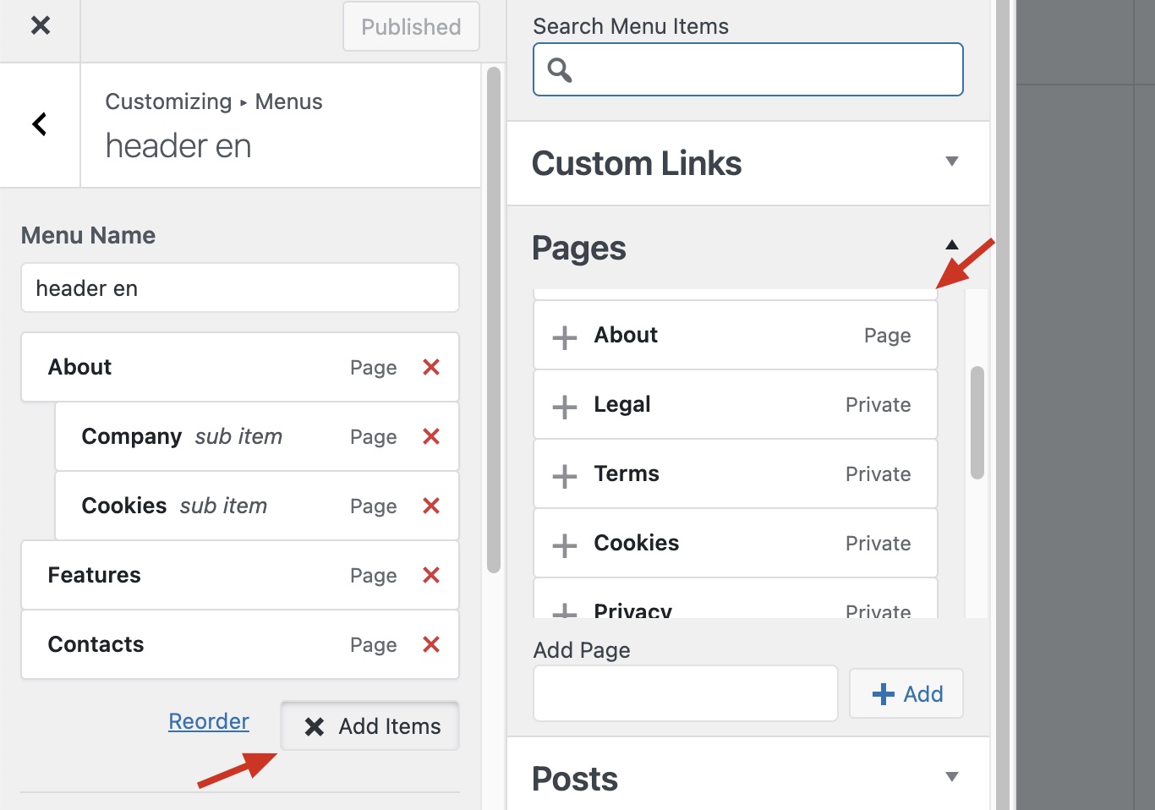
Task: Expand the Custom Links section
Action: [x=951, y=161]
